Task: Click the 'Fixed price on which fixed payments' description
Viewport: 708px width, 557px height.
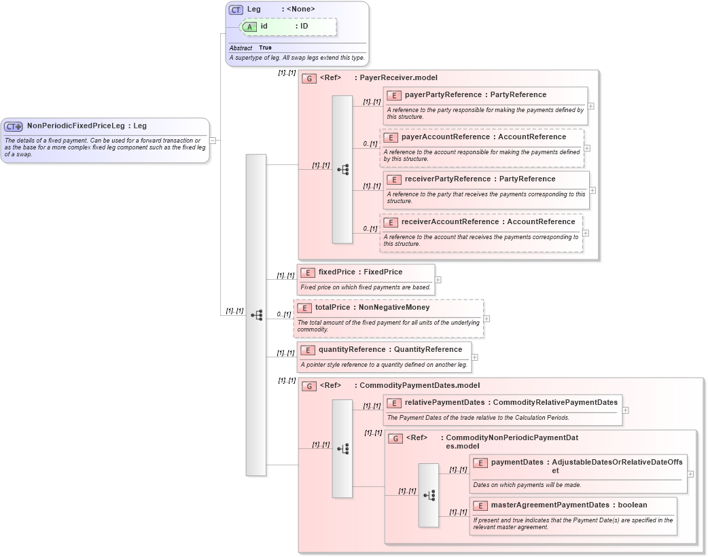Action: (x=366, y=287)
